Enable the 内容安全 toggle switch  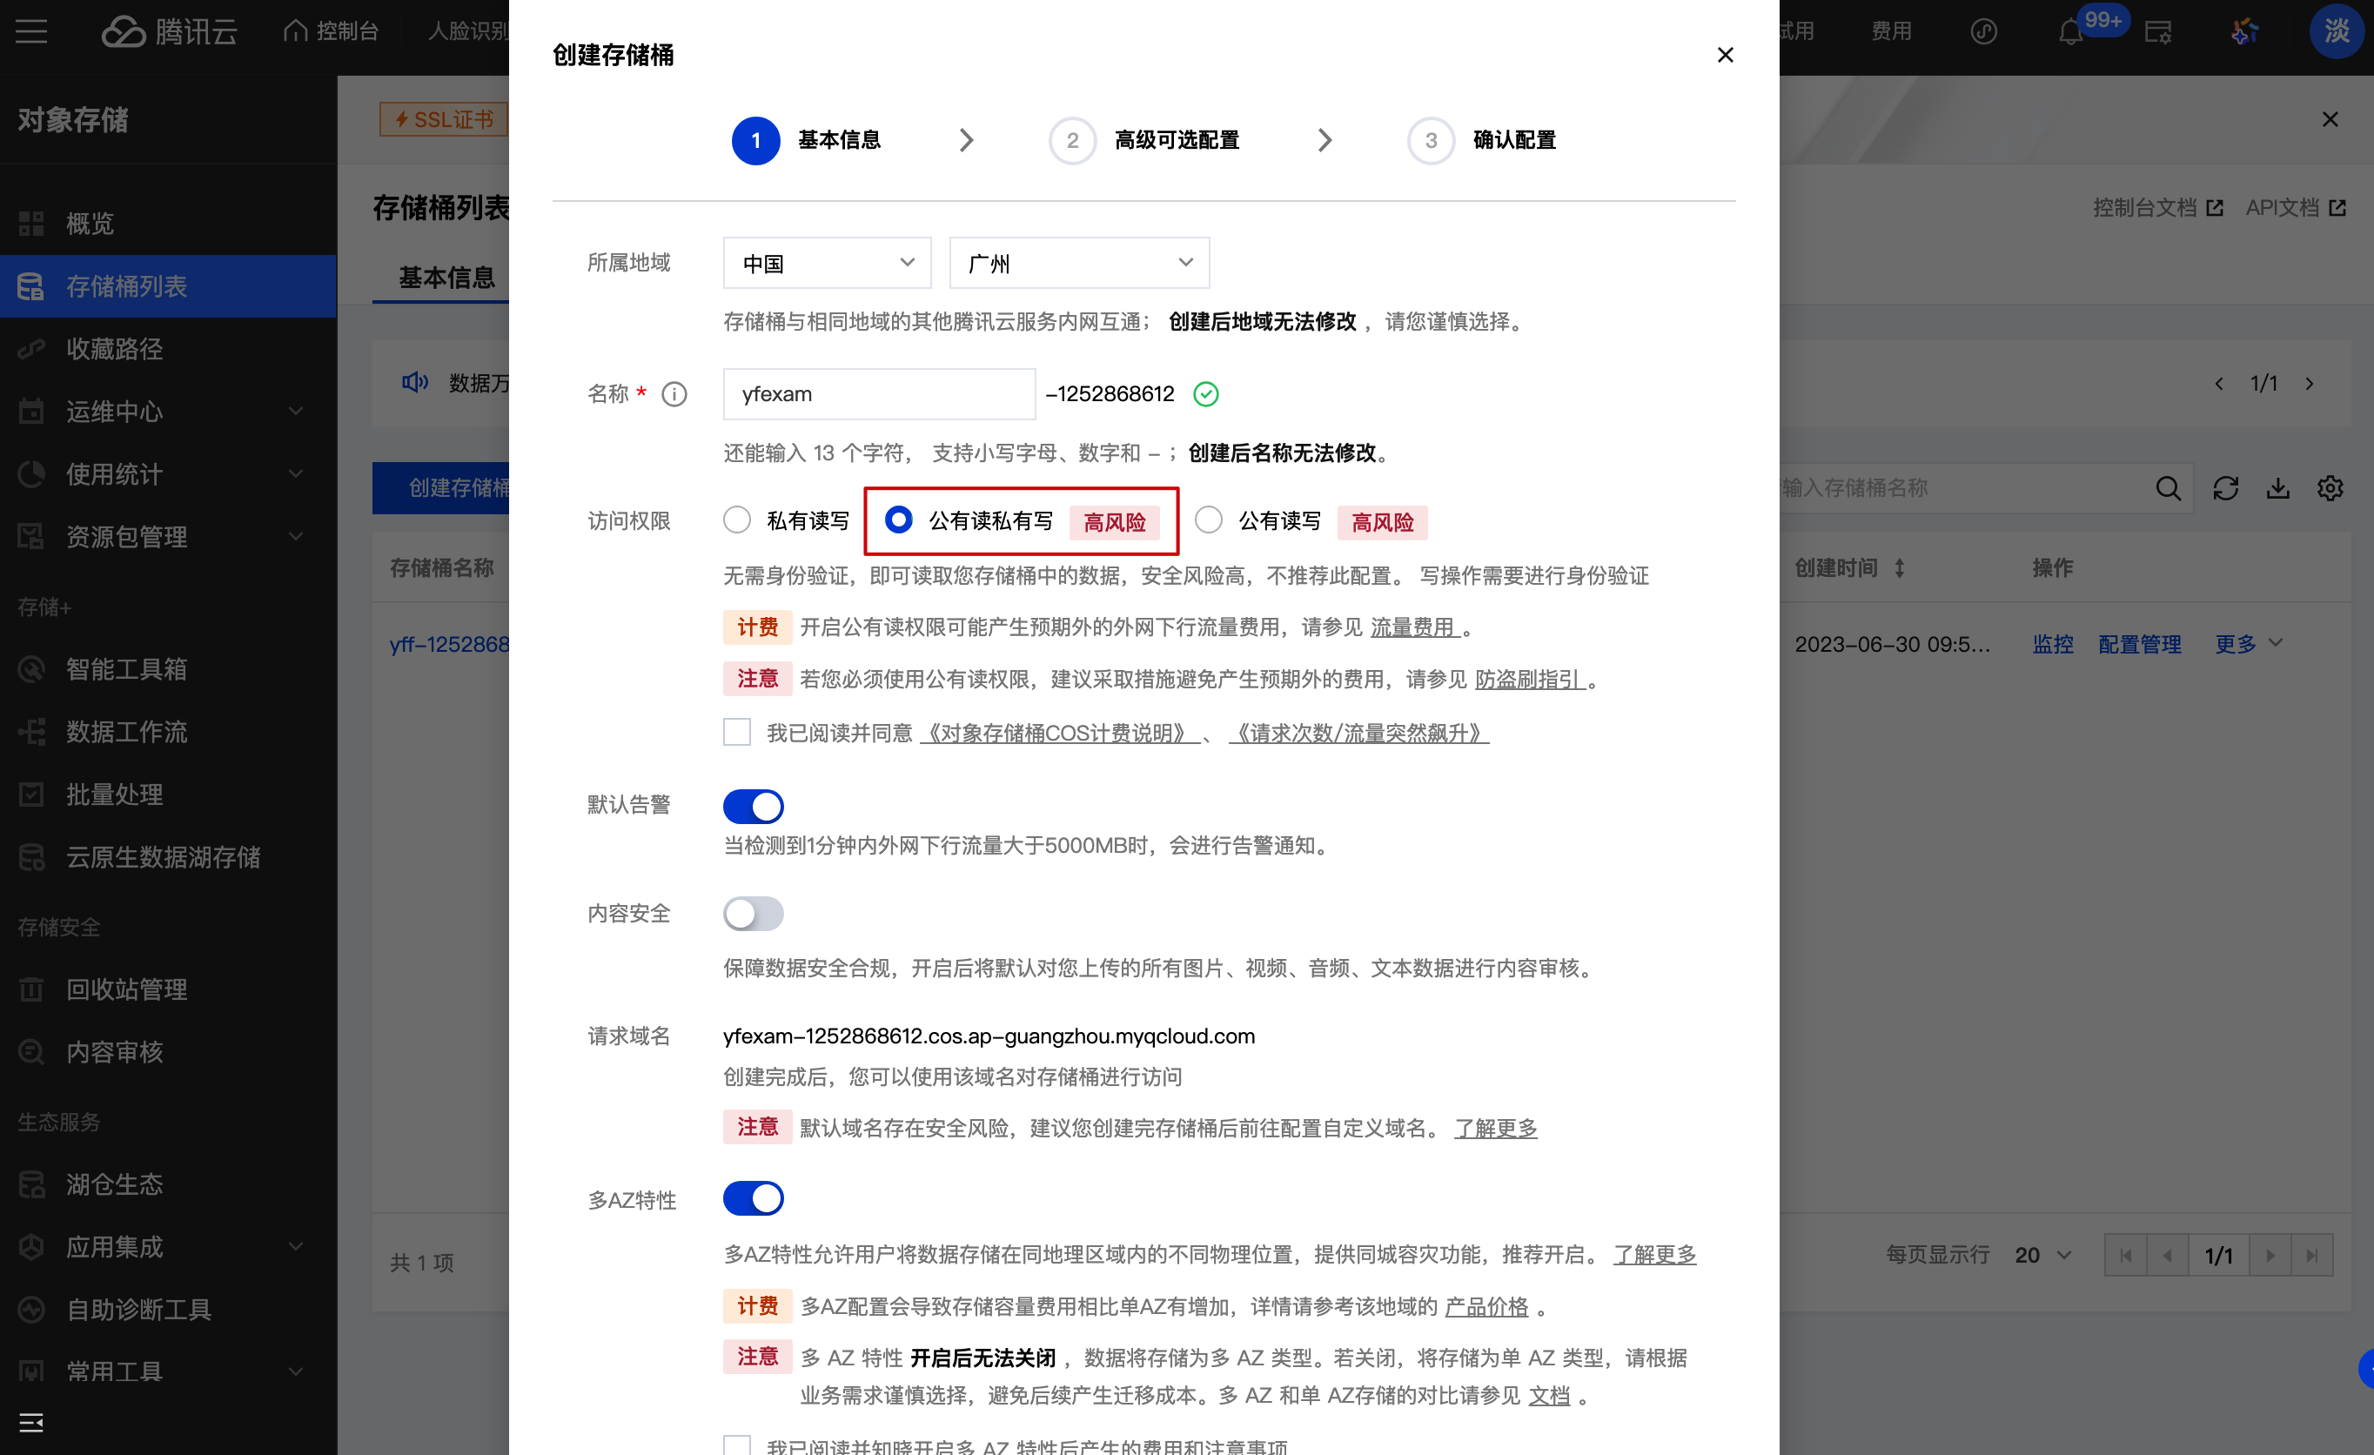point(754,914)
